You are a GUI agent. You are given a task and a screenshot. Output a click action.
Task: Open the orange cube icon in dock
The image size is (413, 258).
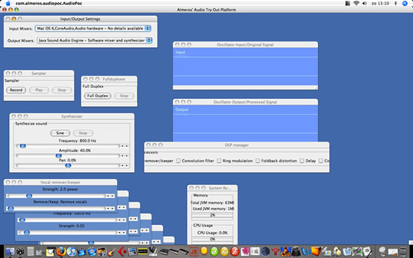click(x=317, y=252)
